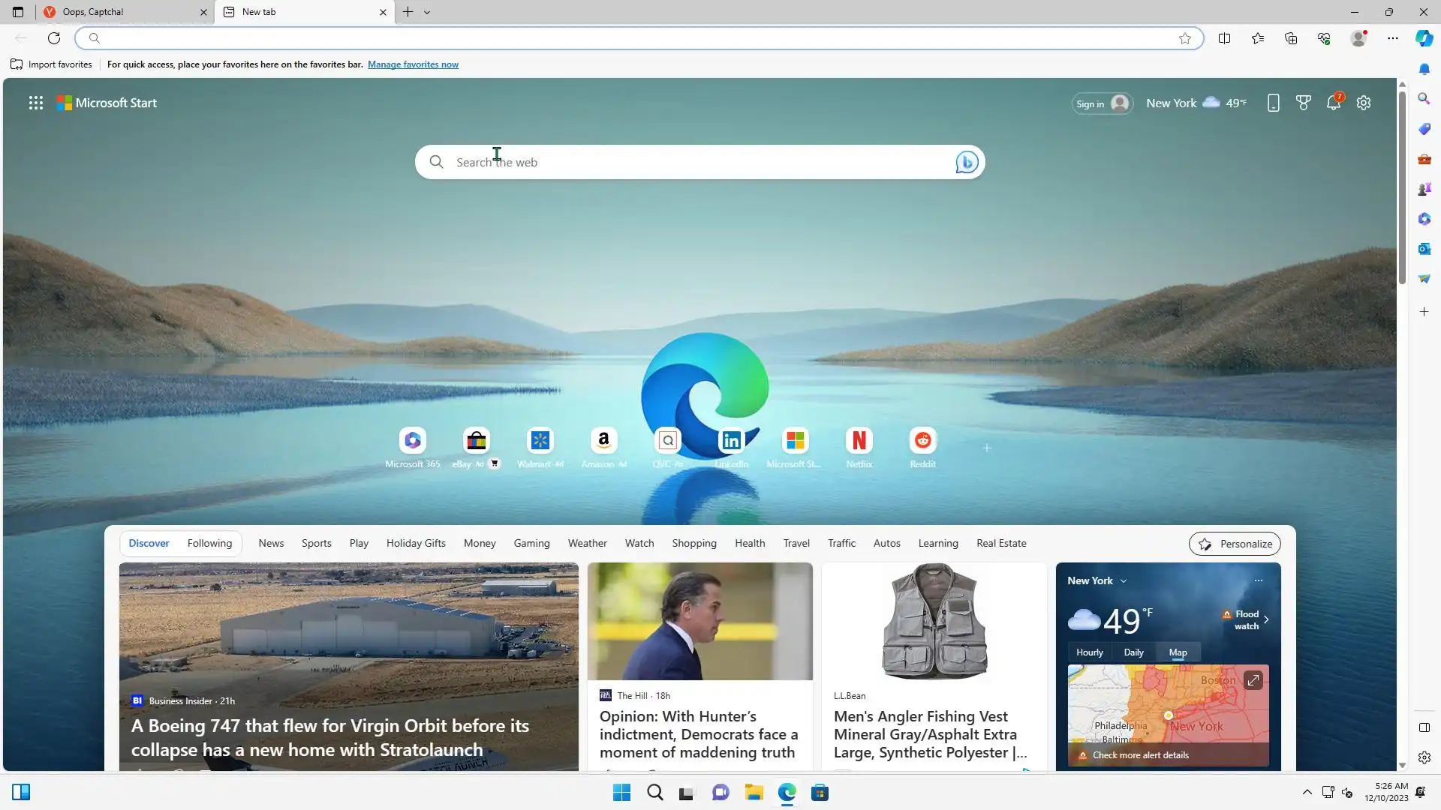Switch weather card to Daily view
The image size is (1441, 810).
click(1133, 652)
